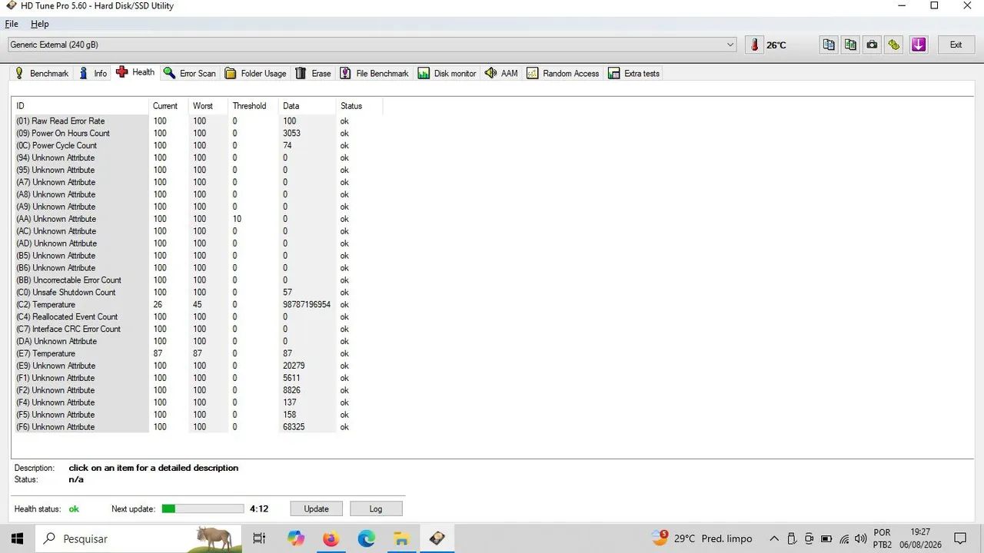Click safely remove hardware USB icon
This screenshot has height=553, width=984.
point(791,538)
